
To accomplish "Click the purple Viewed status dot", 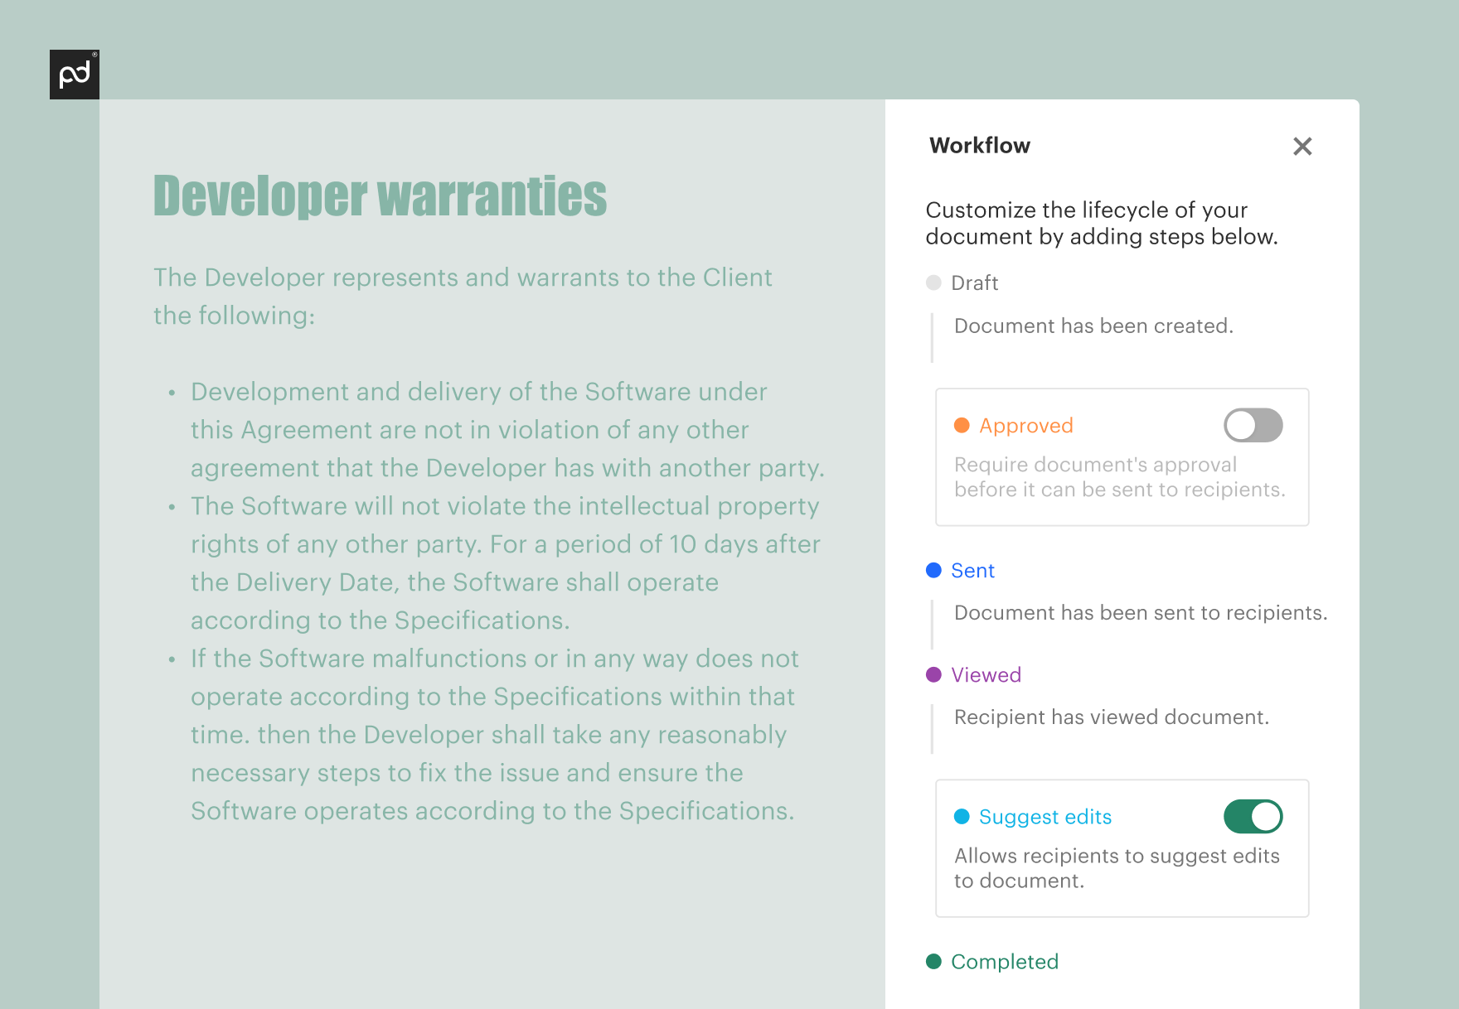I will click(x=933, y=674).
